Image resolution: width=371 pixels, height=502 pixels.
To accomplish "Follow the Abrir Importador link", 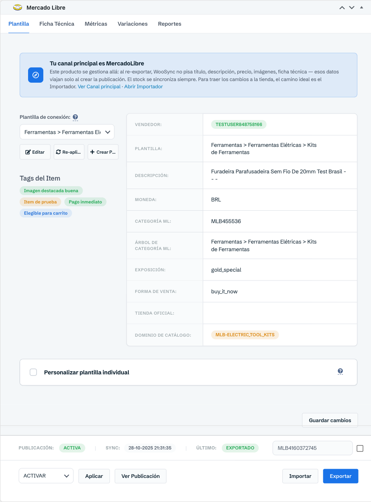I will (x=144, y=87).
